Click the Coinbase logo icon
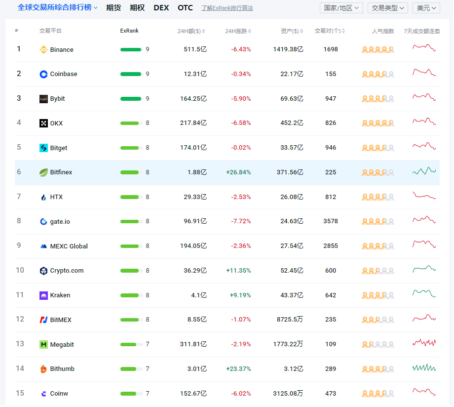Image resolution: width=454 pixels, height=407 pixels. [x=43, y=75]
